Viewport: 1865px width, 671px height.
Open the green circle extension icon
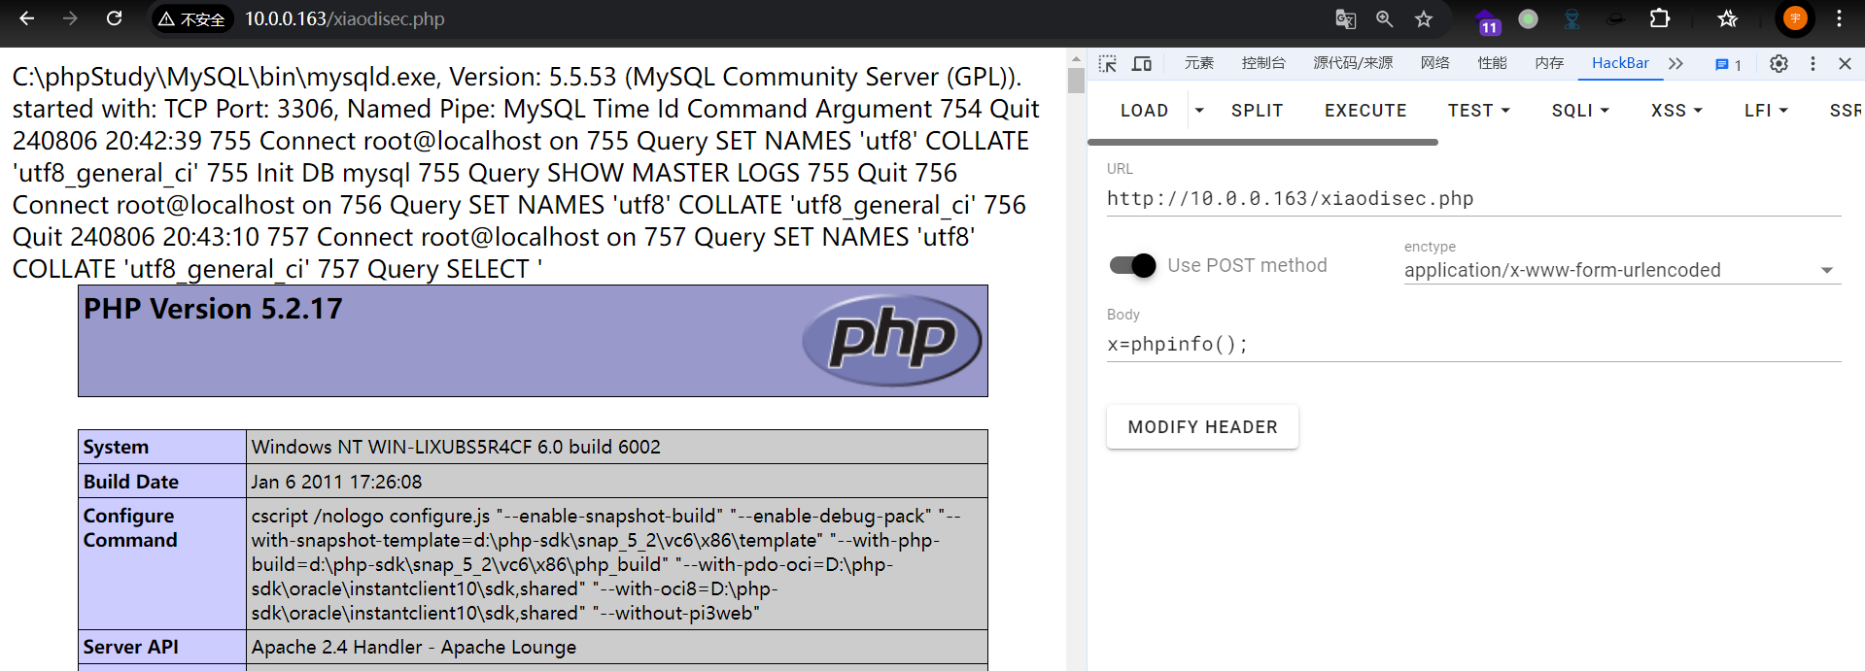tap(1528, 18)
